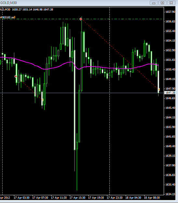The image size is (178, 203).
Task: Click price axis label 1657.90
Action: pyautogui.click(x=170, y=12)
